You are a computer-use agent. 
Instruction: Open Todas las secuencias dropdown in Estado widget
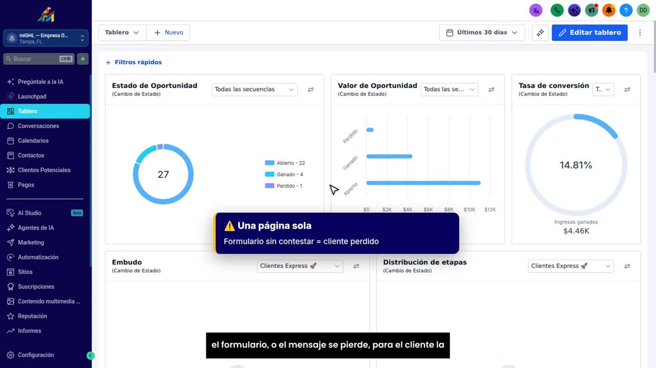255,89
